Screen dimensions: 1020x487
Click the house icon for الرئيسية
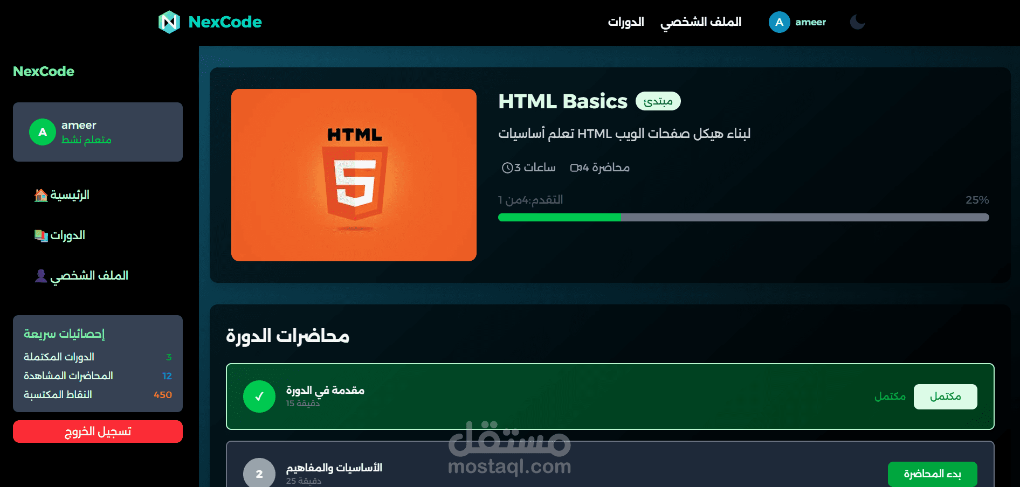click(x=41, y=195)
